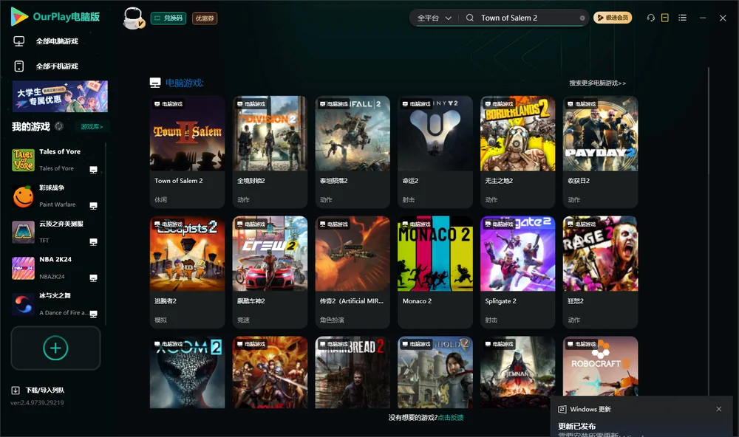Open the user avatar profile
Image resolution: width=739 pixels, height=437 pixels.
[x=133, y=18]
